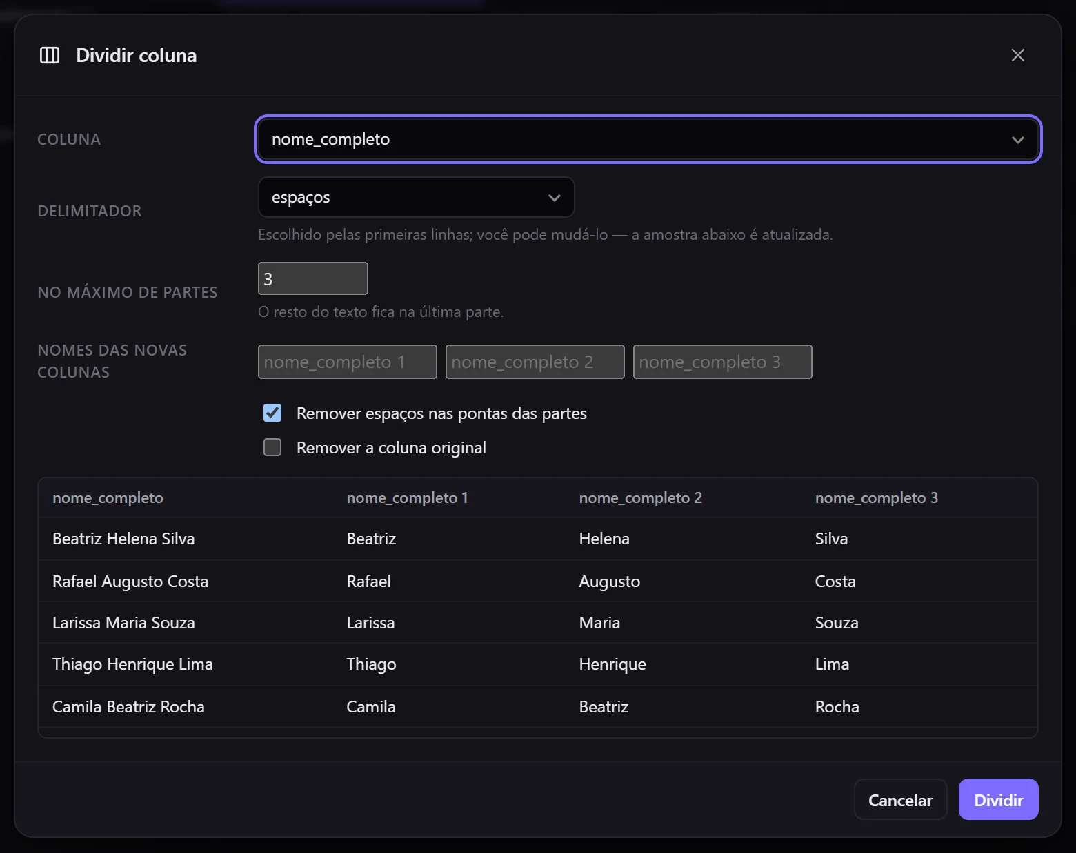Click the nome_completo 1 column name field
1076x853 pixels.
(x=347, y=362)
